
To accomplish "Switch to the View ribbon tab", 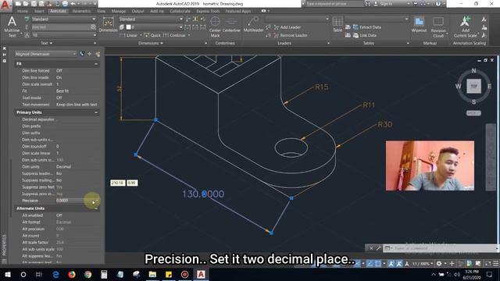I will [101, 11].
